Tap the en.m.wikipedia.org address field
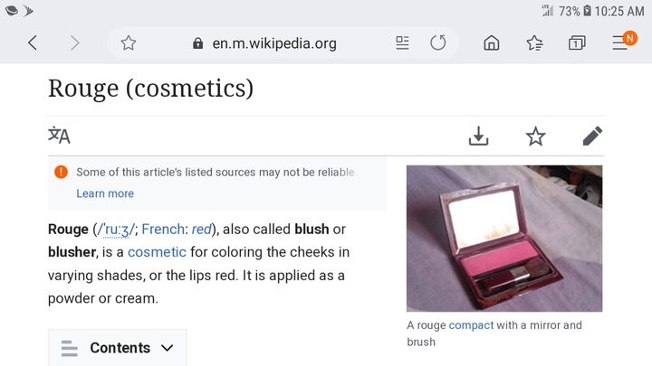Image resolution: width=652 pixels, height=366 pixels. (x=274, y=43)
